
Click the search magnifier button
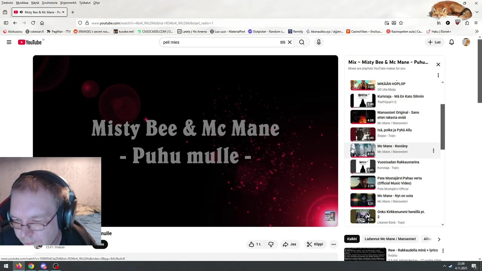coord(302,42)
